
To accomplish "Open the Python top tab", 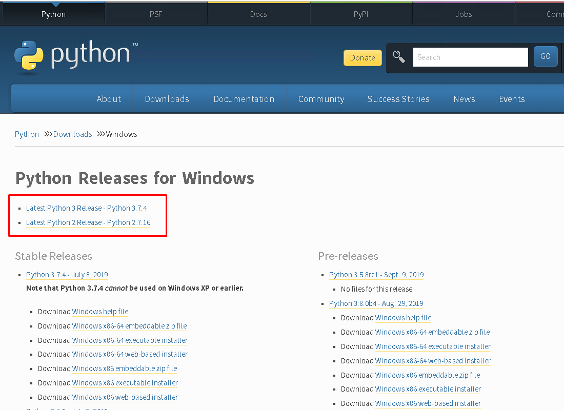I will pyautogui.click(x=53, y=14).
